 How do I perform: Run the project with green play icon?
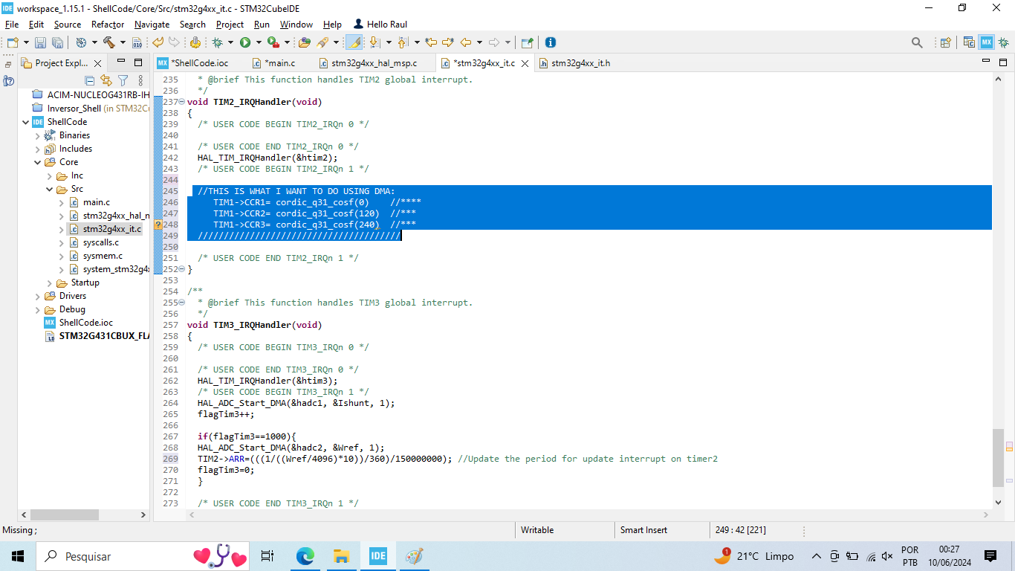(244, 42)
